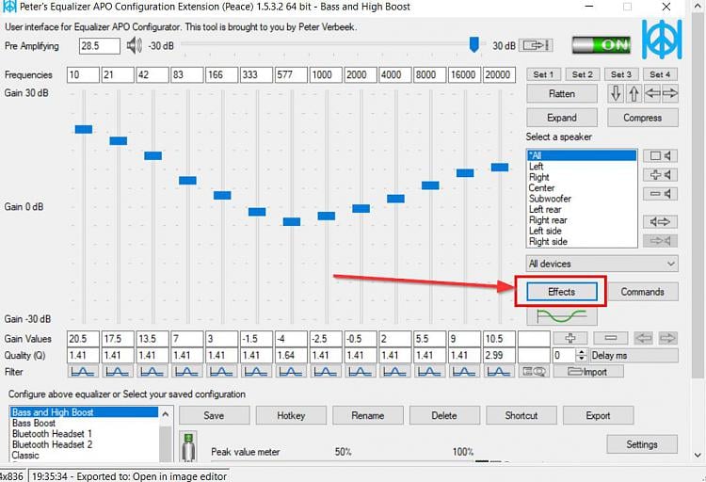
Task: Click the speaker icon with the square
Action: (660, 156)
